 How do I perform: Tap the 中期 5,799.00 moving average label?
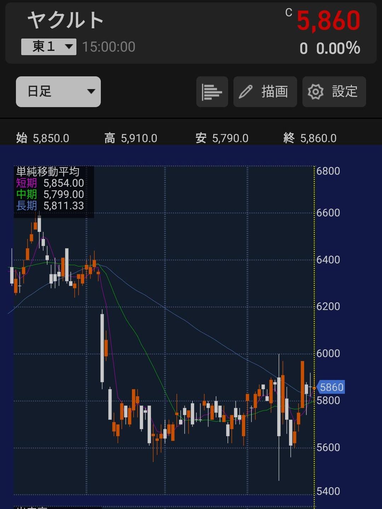coord(50,194)
